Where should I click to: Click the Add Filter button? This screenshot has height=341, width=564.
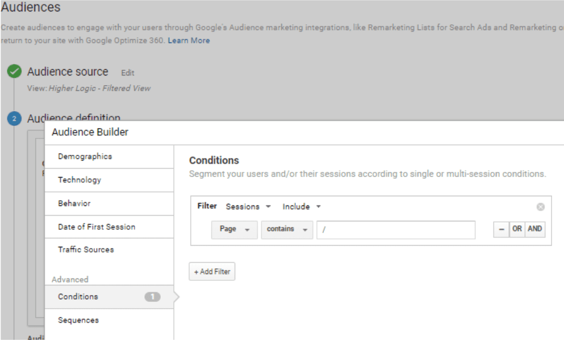212,271
